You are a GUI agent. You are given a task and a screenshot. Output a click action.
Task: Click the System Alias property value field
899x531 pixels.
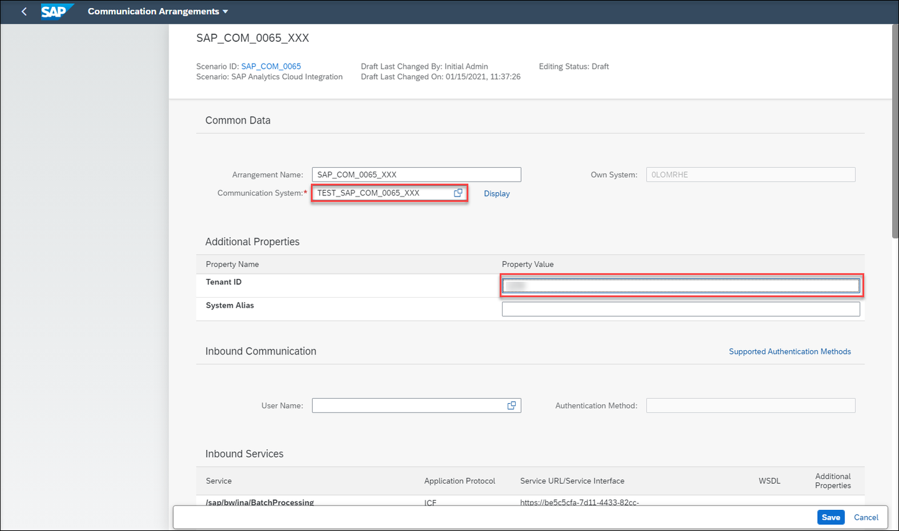click(x=681, y=309)
